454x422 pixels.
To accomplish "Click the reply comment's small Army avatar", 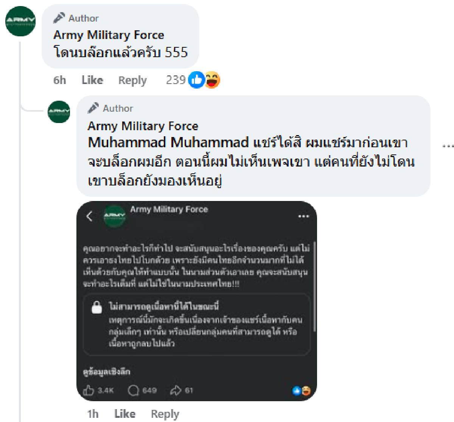I will click(59, 112).
